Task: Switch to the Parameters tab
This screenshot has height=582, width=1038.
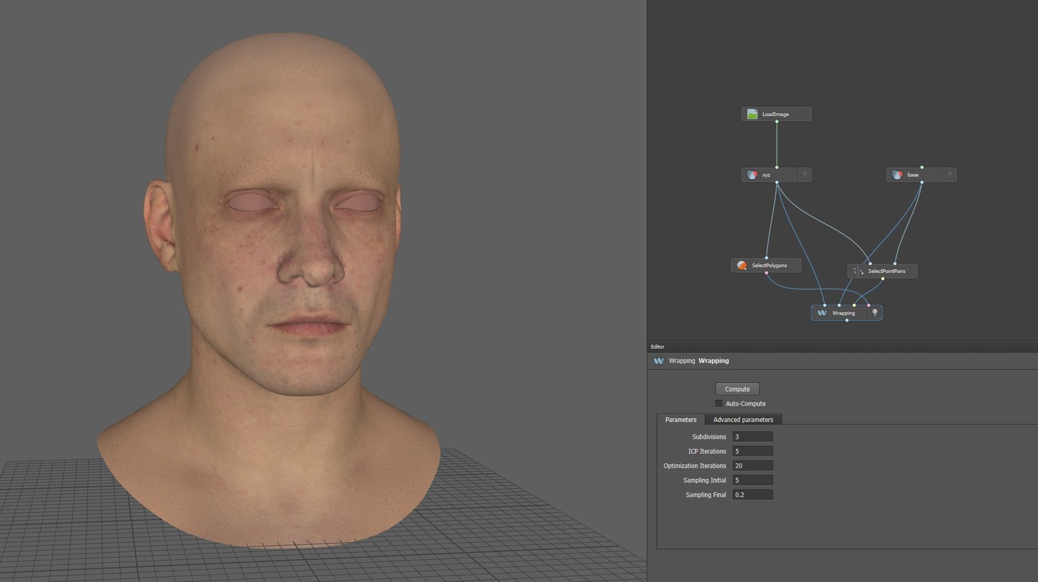Action: (x=681, y=420)
